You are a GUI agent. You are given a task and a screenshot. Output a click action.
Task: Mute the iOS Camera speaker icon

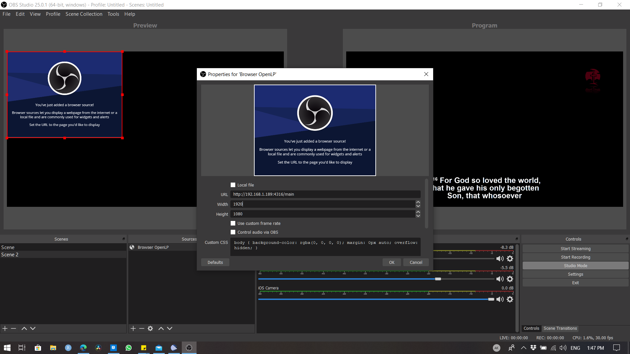(x=500, y=299)
